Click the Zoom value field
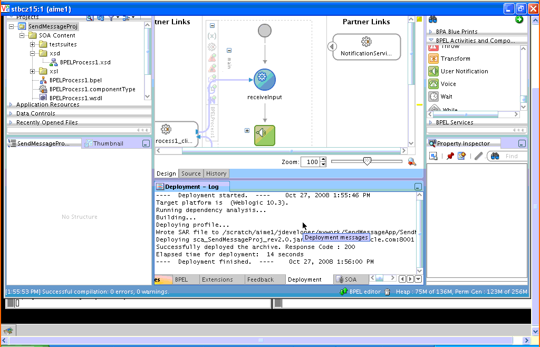This screenshot has height=347, width=540. click(310, 162)
